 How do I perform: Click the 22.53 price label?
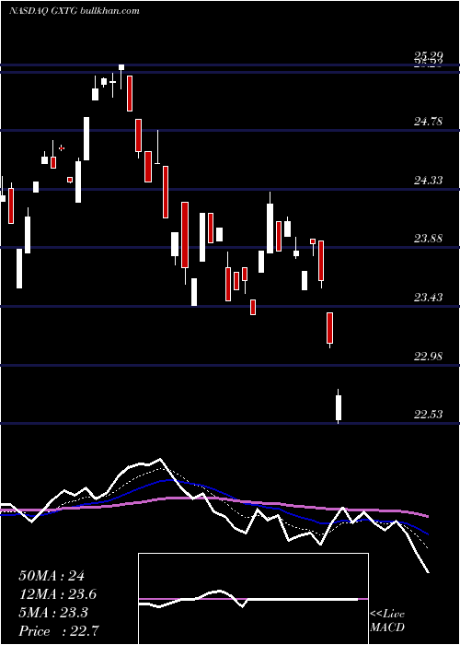pyautogui.click(x=428, y=414)
